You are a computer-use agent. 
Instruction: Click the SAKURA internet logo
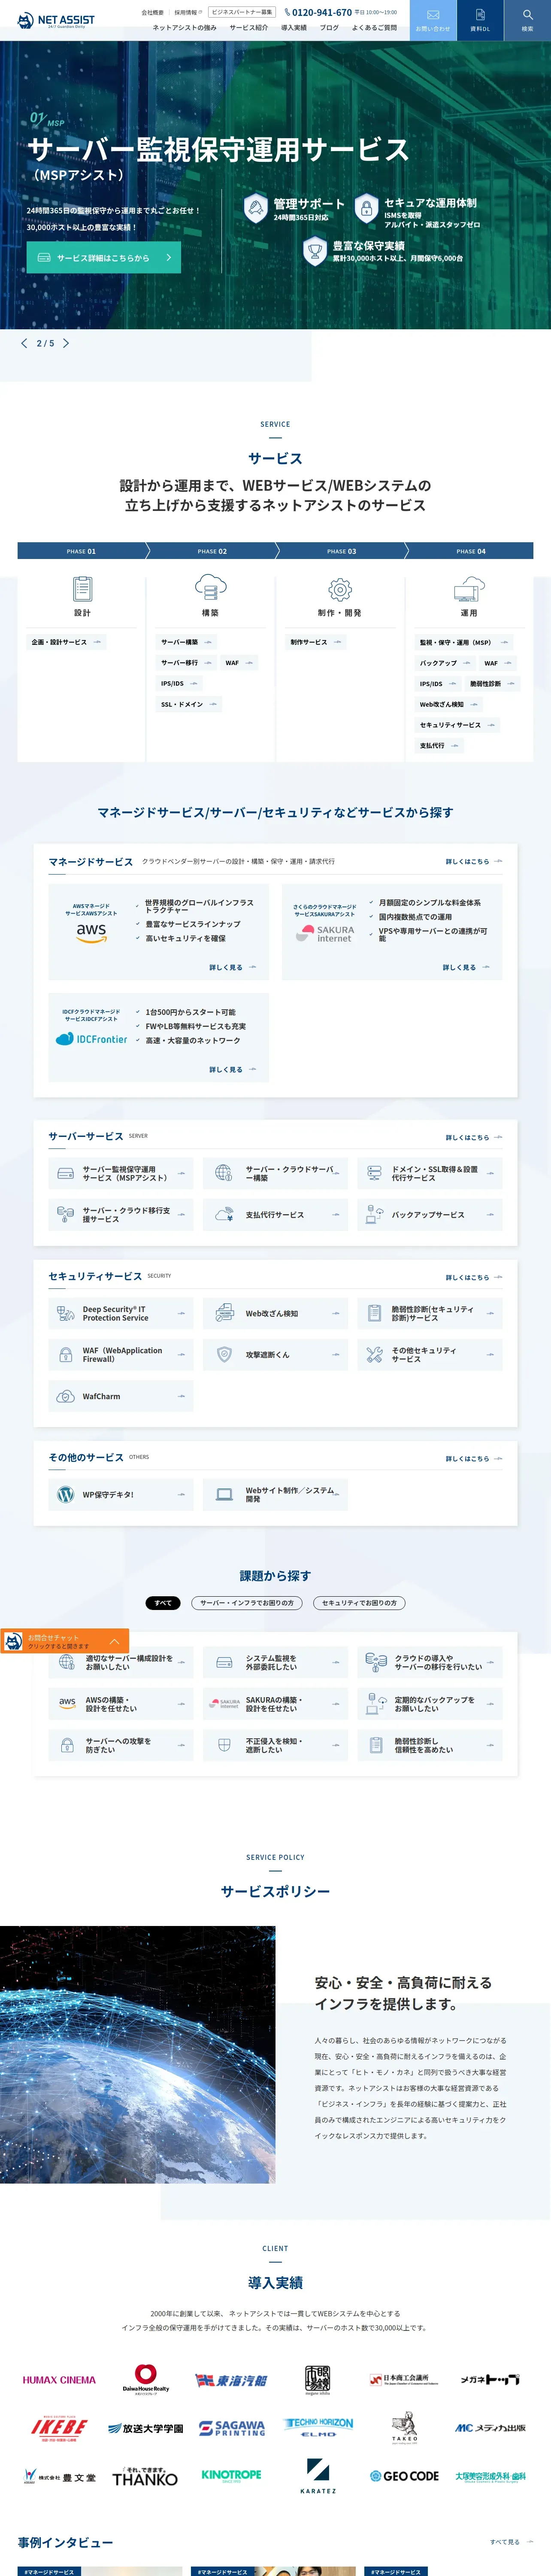(325, 932)
